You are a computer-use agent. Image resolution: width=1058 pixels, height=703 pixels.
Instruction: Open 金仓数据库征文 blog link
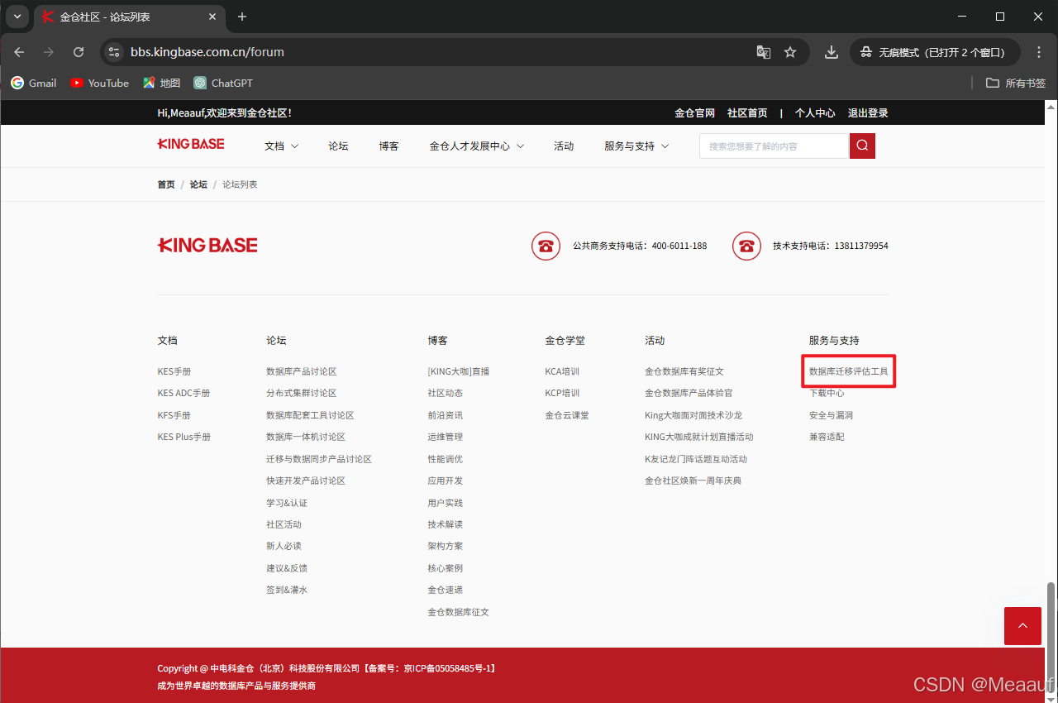click(x=459, y=612)
